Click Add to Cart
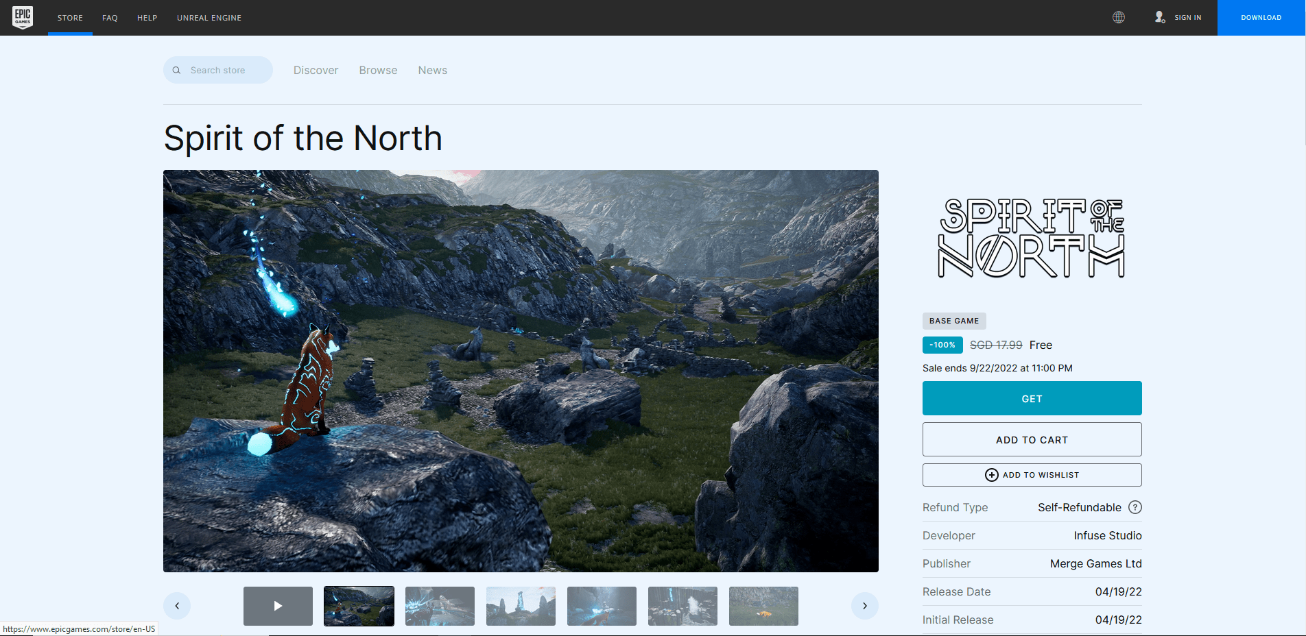1306x636 pixels. pyautogui.click(x=1032, y=439)
